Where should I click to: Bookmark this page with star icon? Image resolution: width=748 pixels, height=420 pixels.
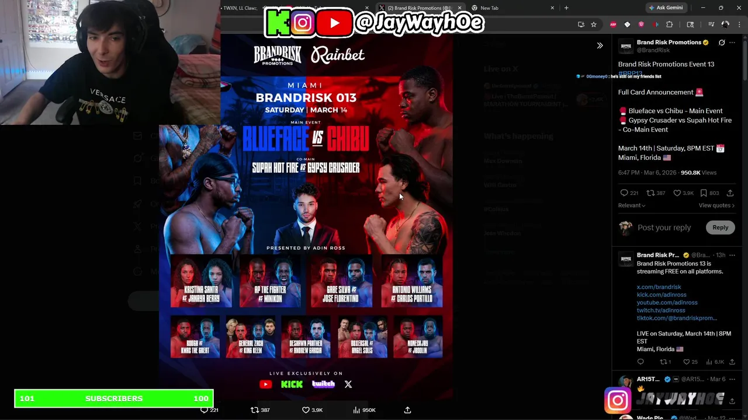(594, 24)
